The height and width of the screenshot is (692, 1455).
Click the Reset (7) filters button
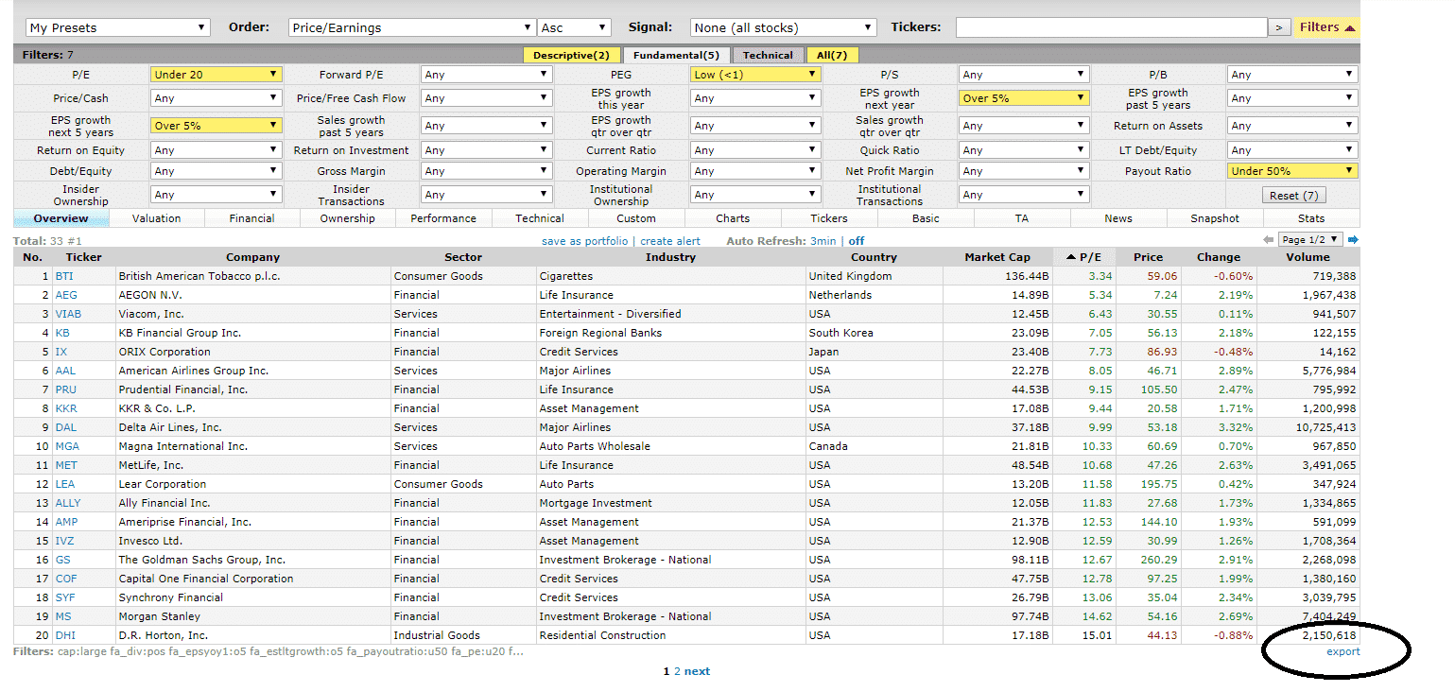[1294, 196]
